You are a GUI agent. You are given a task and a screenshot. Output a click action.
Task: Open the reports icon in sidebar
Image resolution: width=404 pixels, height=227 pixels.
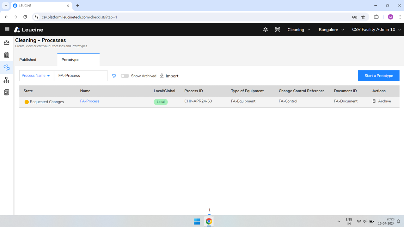click(x=7, y=92)
